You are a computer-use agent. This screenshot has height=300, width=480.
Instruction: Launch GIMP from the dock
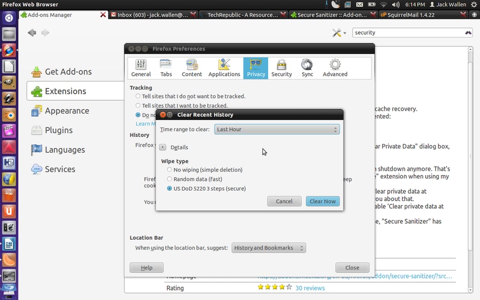click(x=9, y=82)
